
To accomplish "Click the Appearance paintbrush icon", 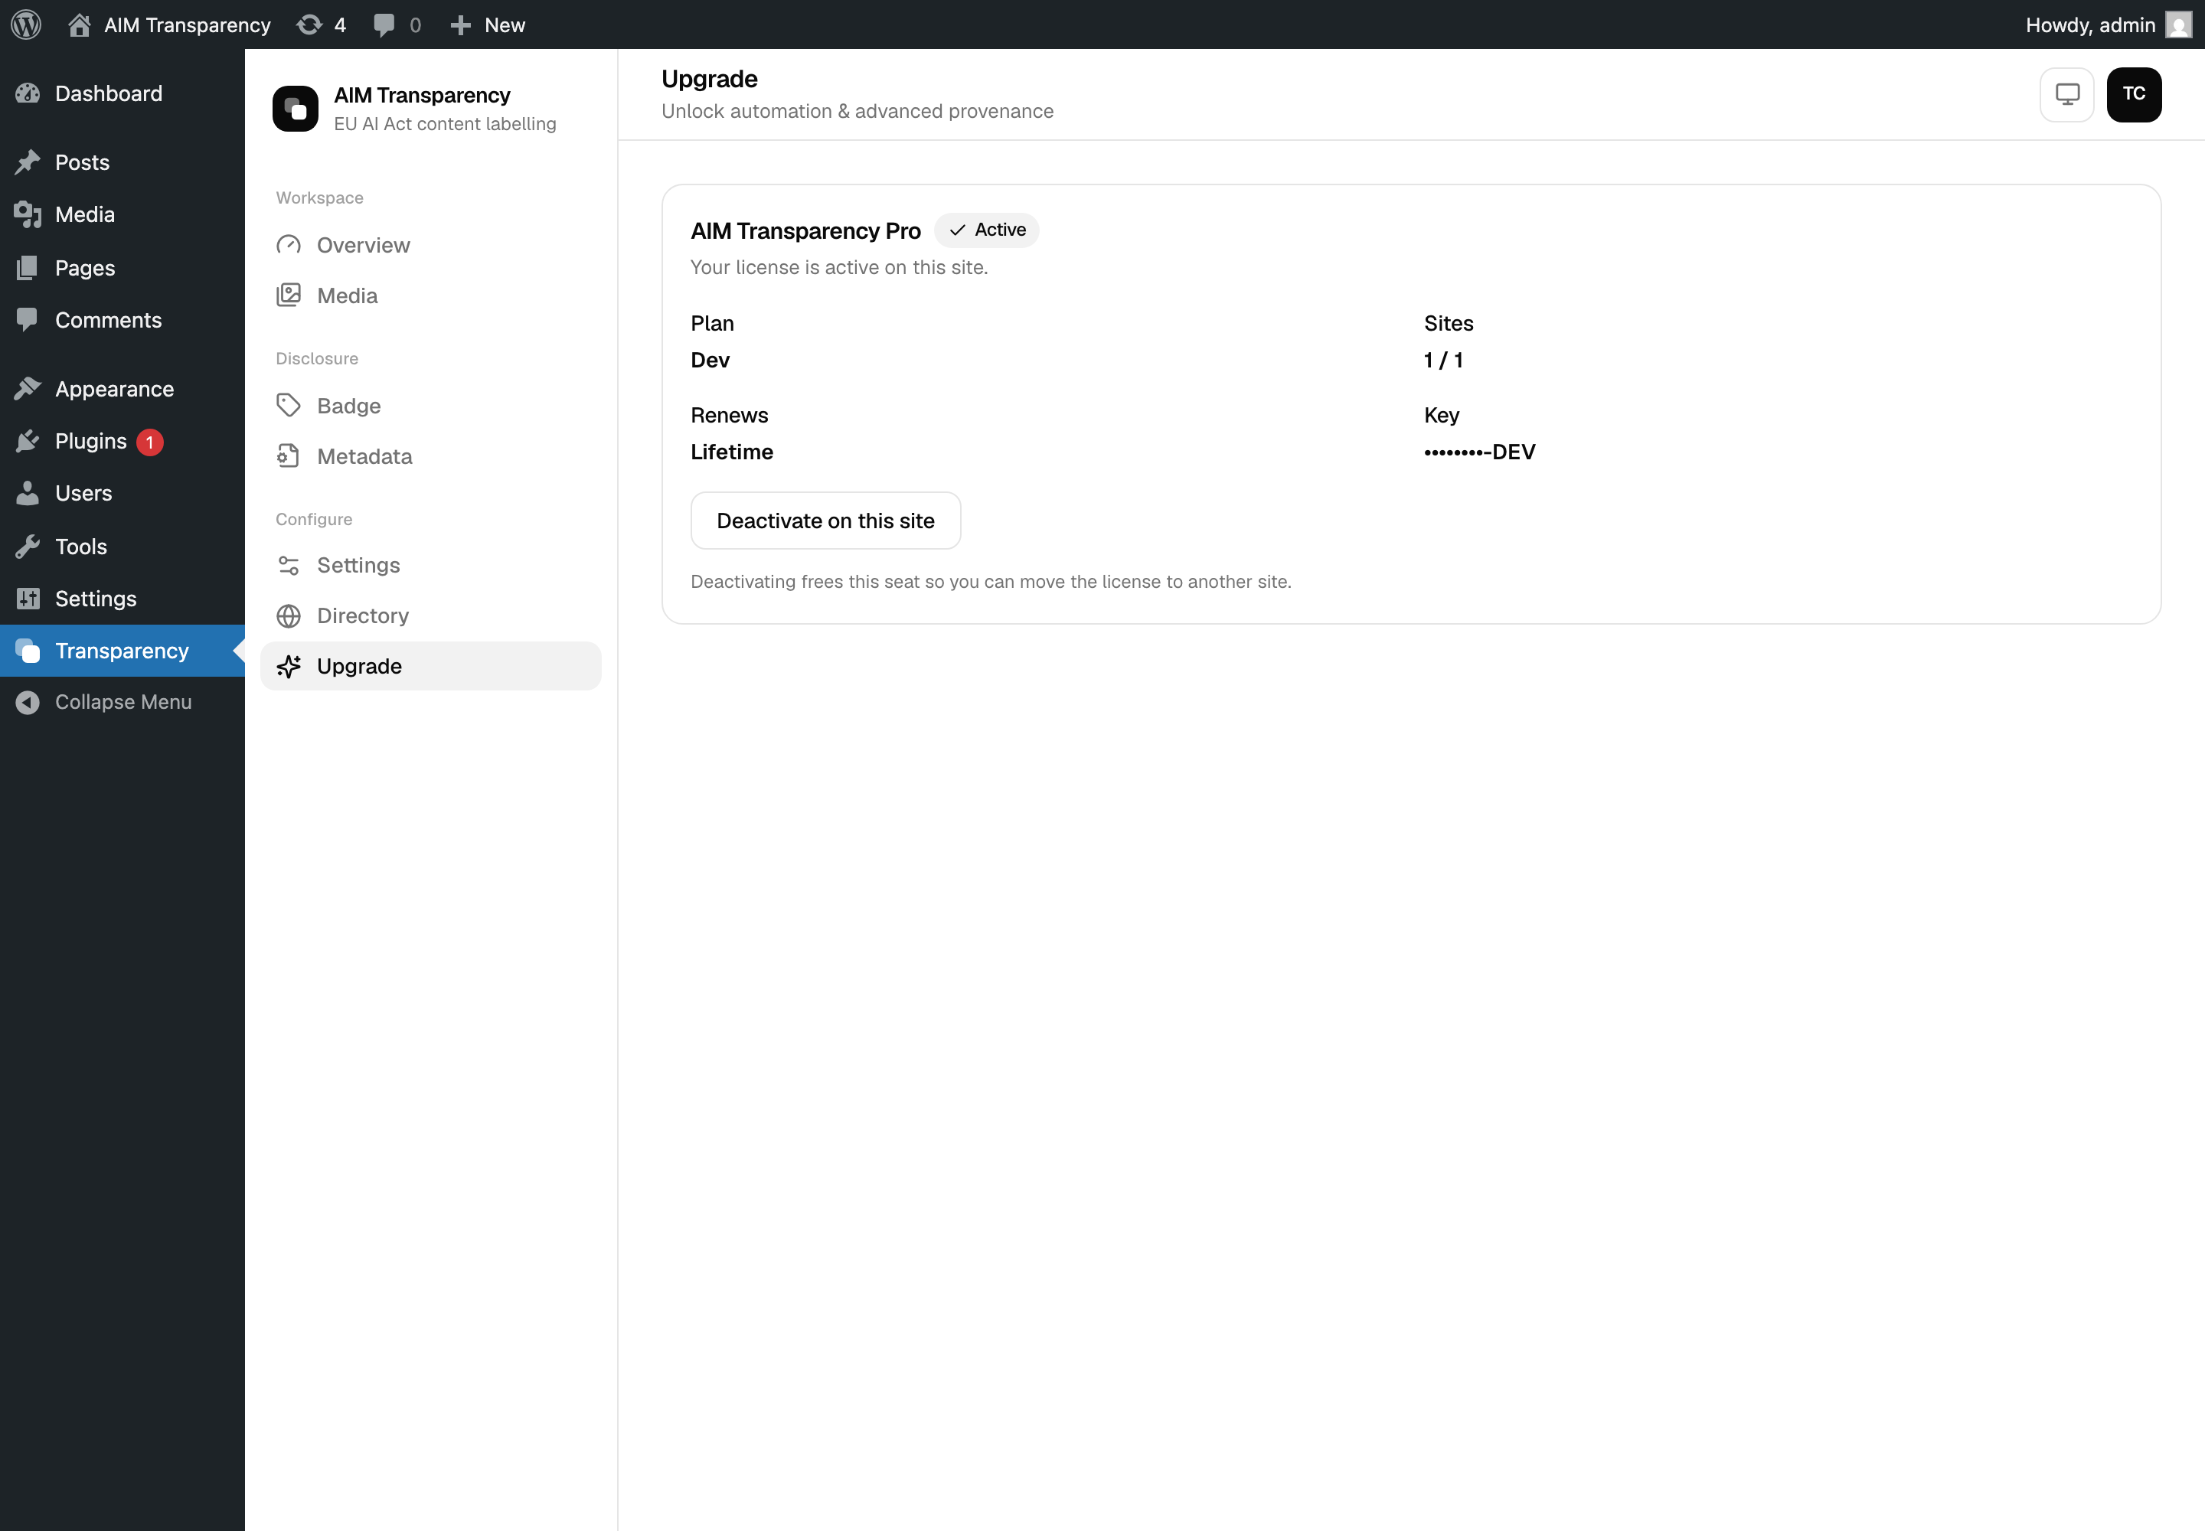I will click(28, 389).
